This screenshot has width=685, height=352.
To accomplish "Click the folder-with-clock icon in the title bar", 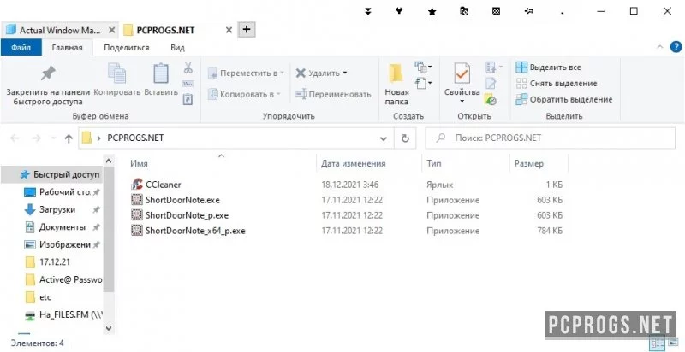I will [464, 11].
